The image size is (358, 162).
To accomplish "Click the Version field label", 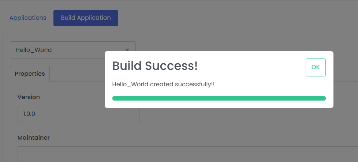I will pyautogui.click(x=29, y=97).
